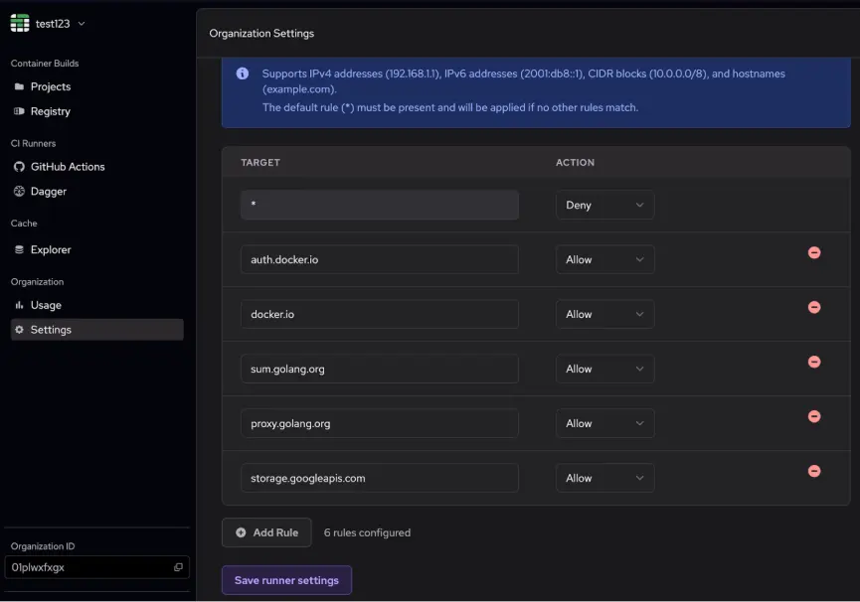Open the Dagger CI runners section
Viewport: 860px width, 602px height.
pyautogui.click(x=55, y=191)
